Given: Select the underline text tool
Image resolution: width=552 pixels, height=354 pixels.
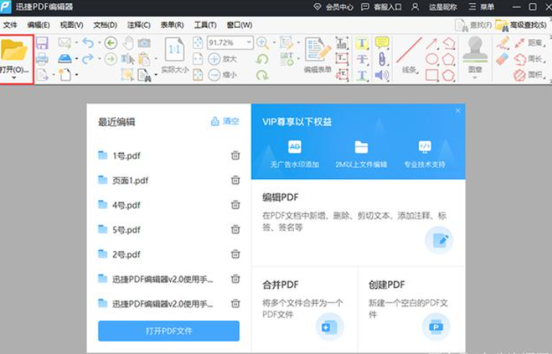Looking at the screenshot, I should (362, 74).
